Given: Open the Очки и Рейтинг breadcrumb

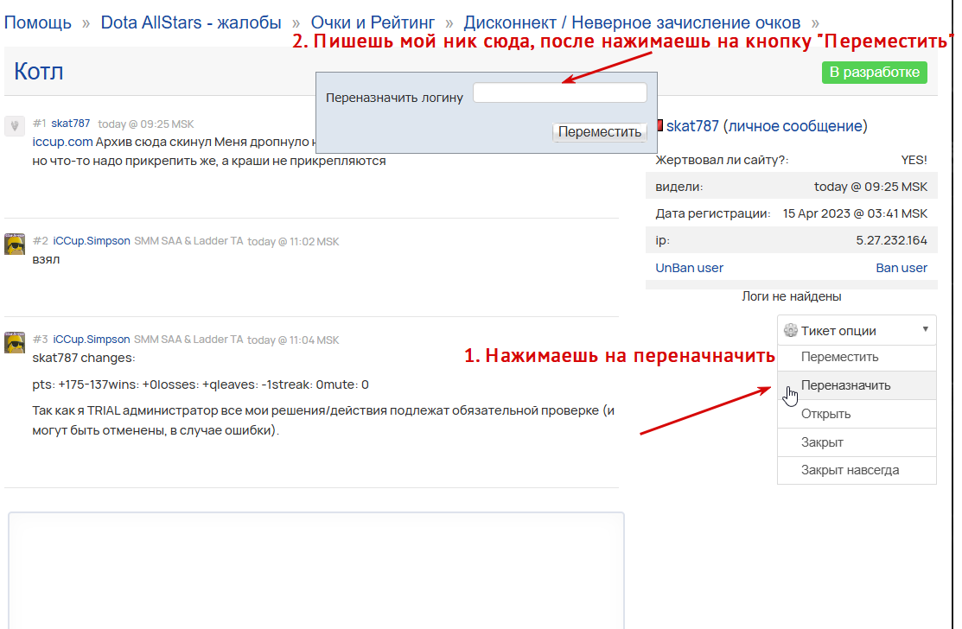Looking at the screenshot, I should pos(373,22).
